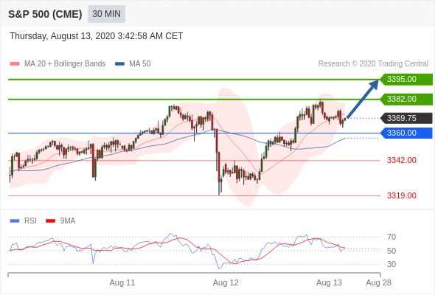This screenshot has width=435, height=295.
Task: Click the RSI 70 axis value
Action: coord(391,237)
